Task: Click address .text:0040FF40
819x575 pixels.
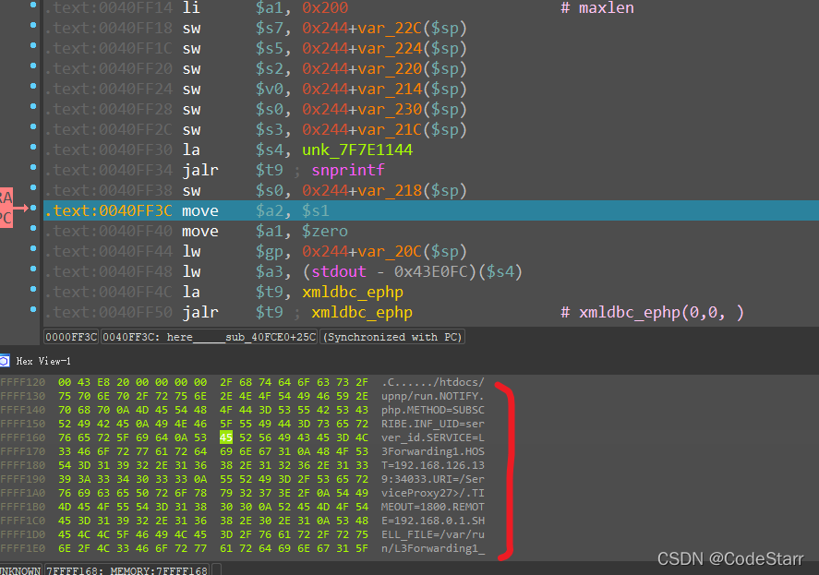Action: 109,232
